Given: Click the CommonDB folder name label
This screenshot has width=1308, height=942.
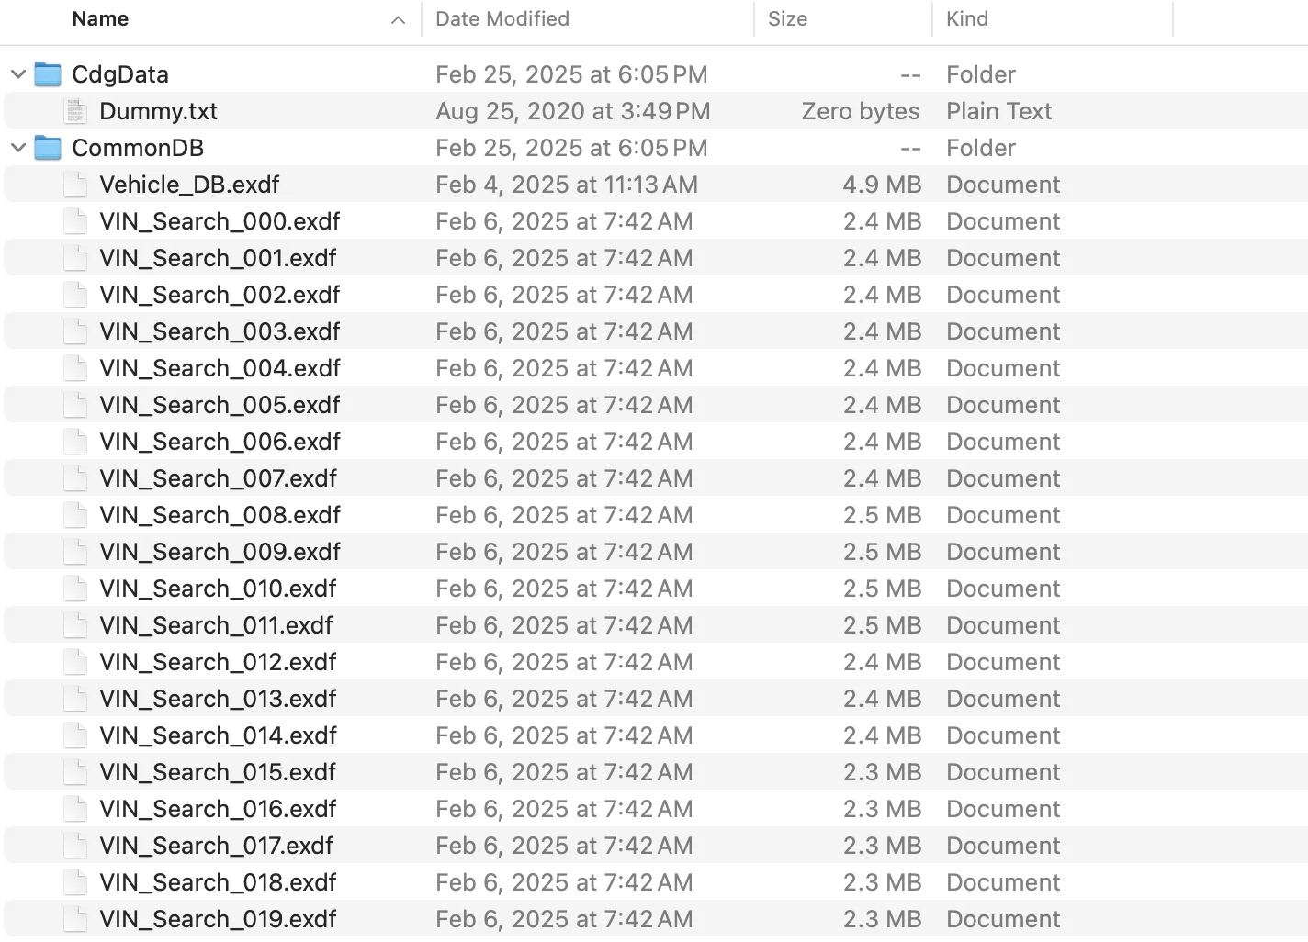Looking at the screenshot, I should [x=139, y=147].
